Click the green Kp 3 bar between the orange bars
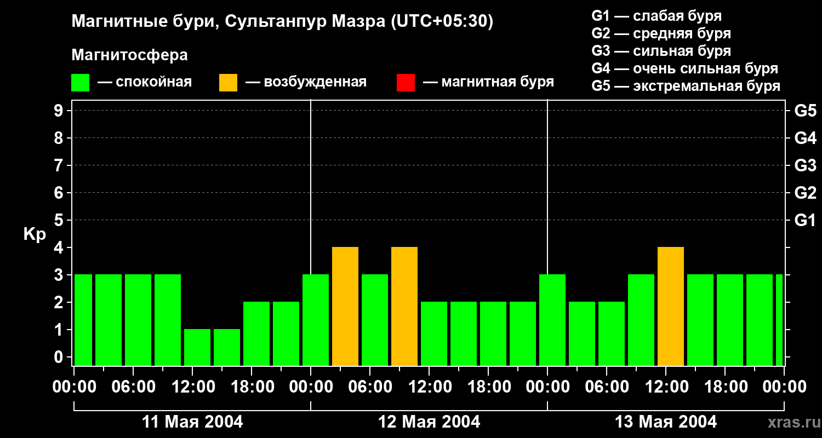The height and width of the screenshot is (438, 822). (375, 320)
